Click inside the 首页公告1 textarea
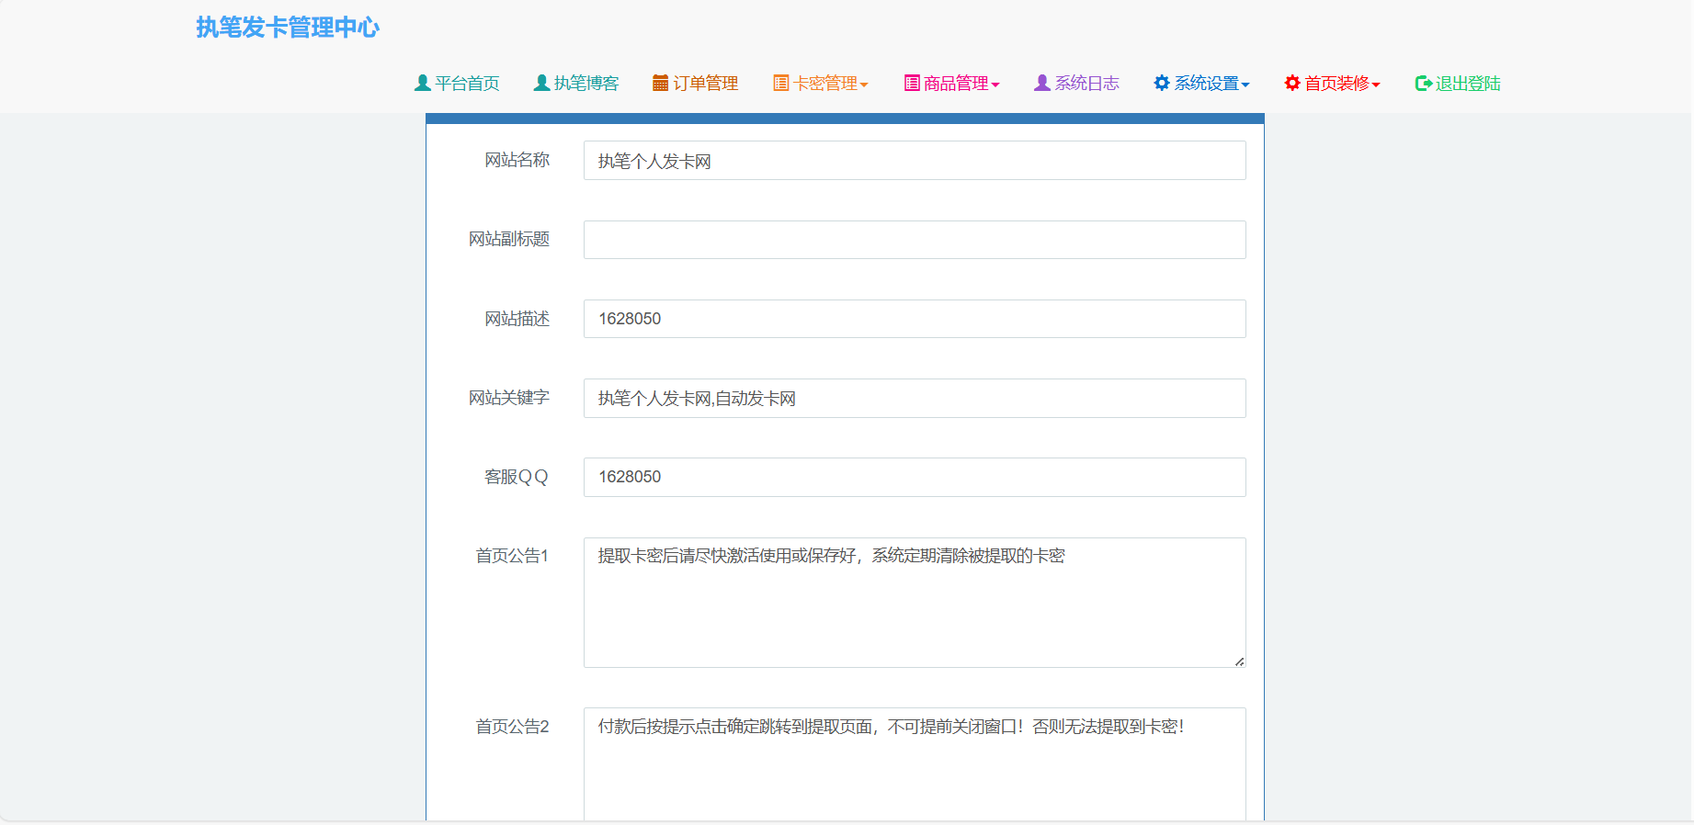Screen dimensions: 1694x825 [x=915, y=603]
